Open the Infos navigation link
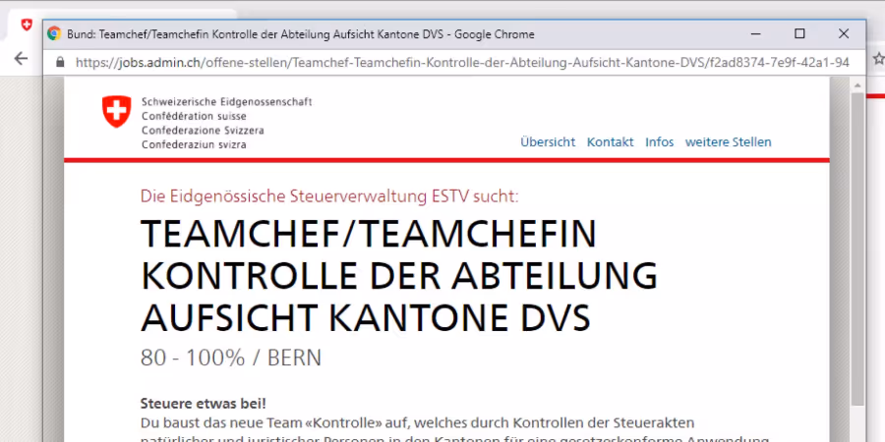 coord(659,142)
